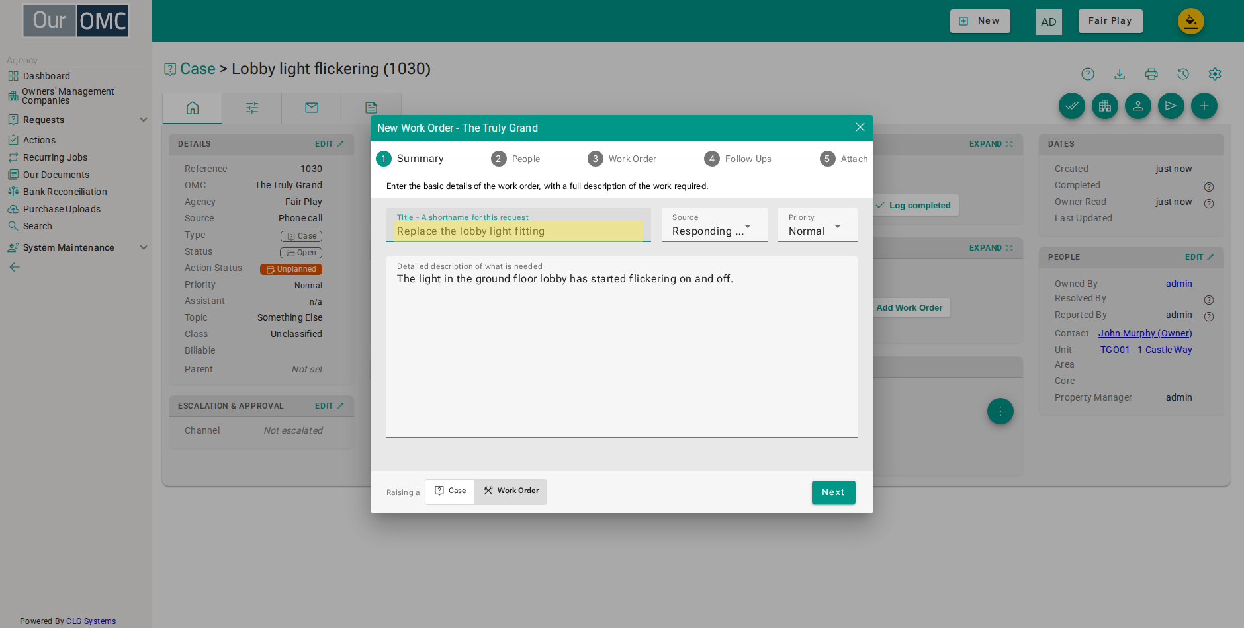
Task: Open the mail tab icon
Action: pos(312,108)
